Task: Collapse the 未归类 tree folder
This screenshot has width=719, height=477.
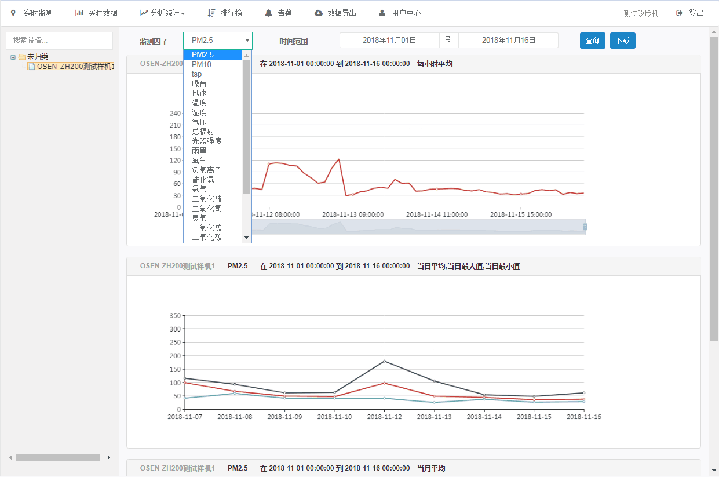Action: click(x=13, y=57)
